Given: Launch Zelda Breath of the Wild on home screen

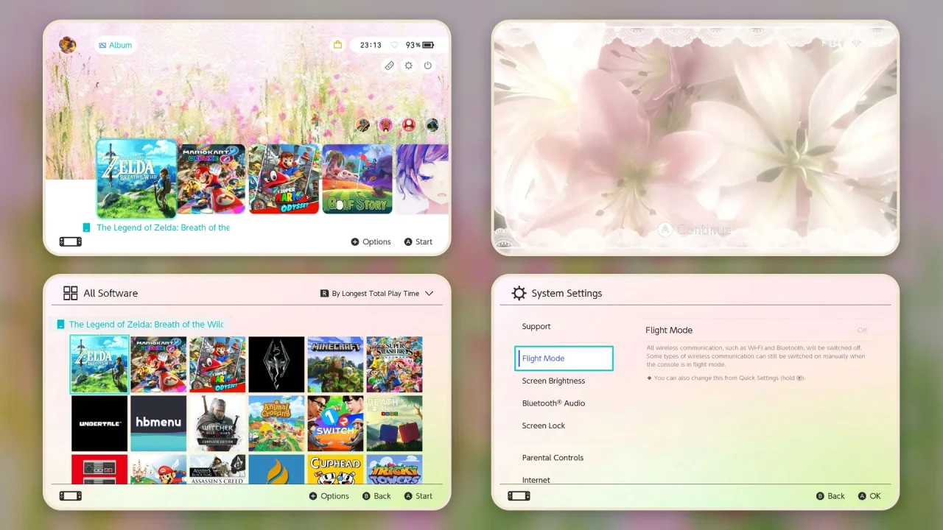Looking at the screenshot, I should (136, 179).
